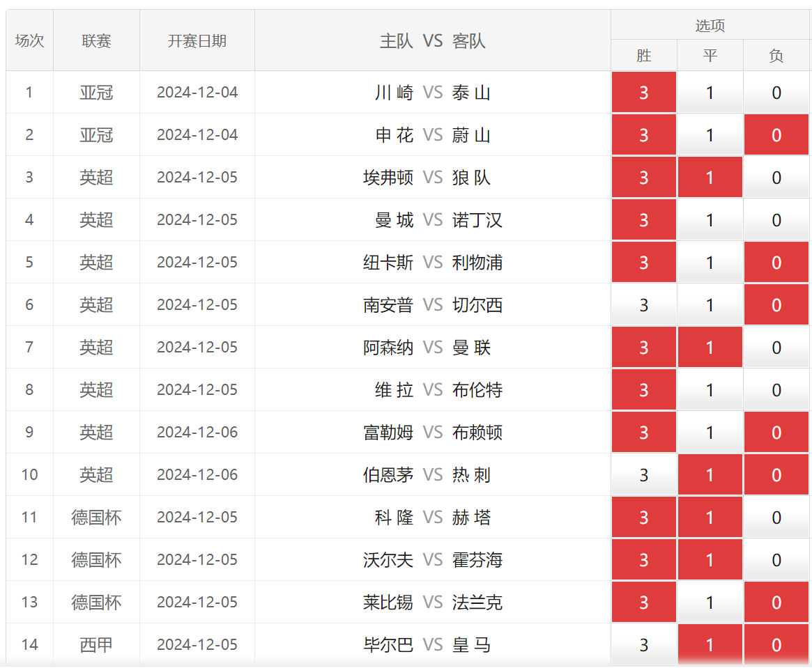Click the match text 埃弗顿 VS 狼队

[427, 178]
